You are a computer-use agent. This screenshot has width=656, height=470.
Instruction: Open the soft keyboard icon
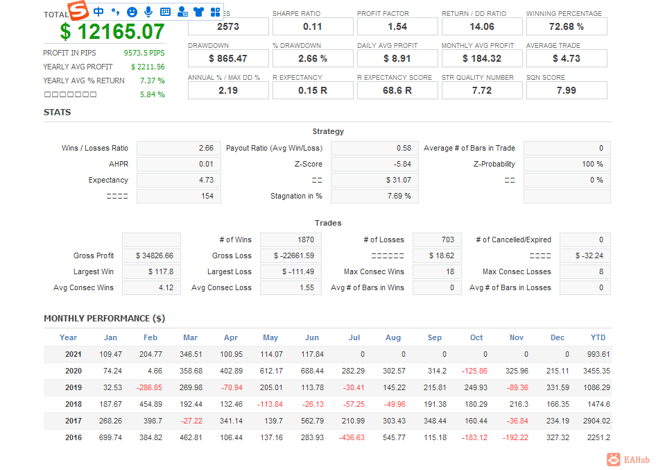[165, 12]
